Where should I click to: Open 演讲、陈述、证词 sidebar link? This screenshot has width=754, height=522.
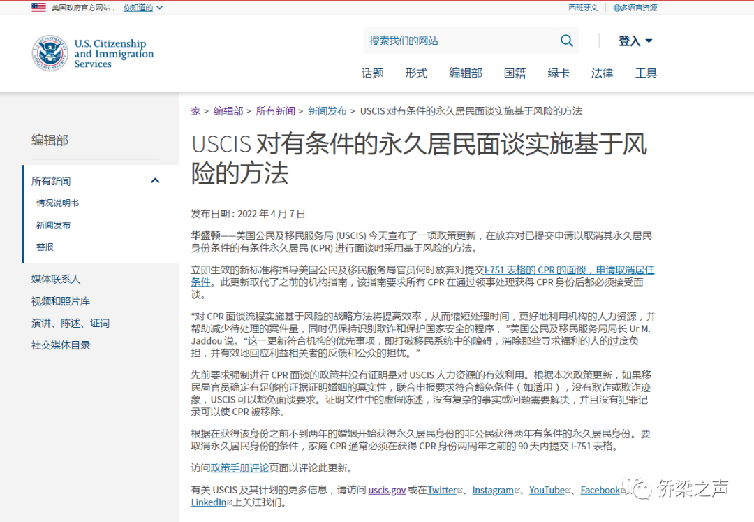point(71,324)
